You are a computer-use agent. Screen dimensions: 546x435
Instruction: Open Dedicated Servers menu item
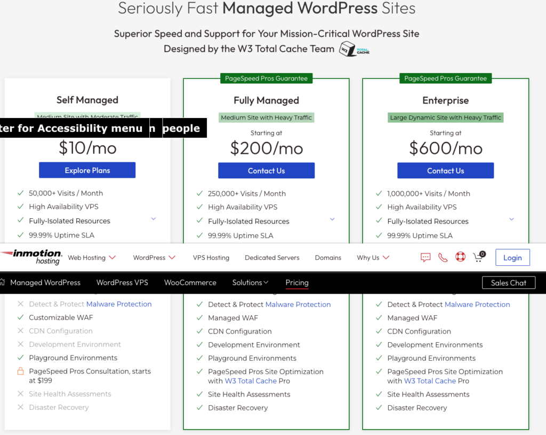(272, 258)
